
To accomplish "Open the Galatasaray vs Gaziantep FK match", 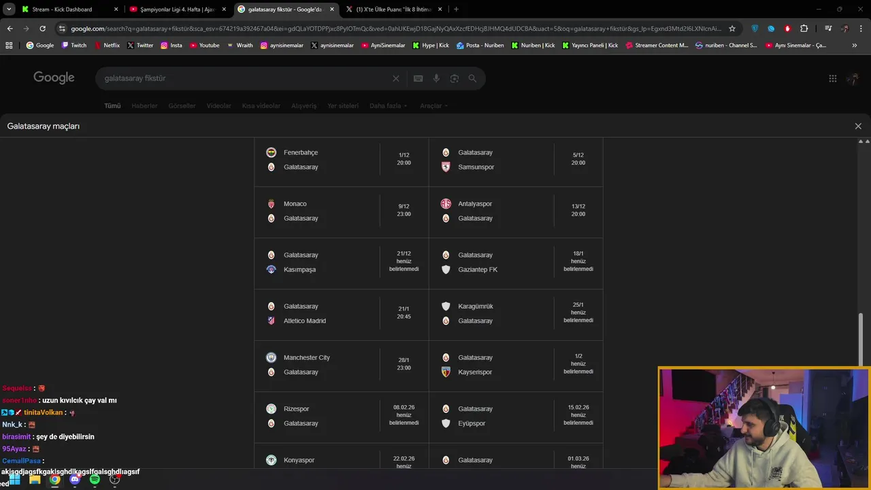I will [516, 262].
